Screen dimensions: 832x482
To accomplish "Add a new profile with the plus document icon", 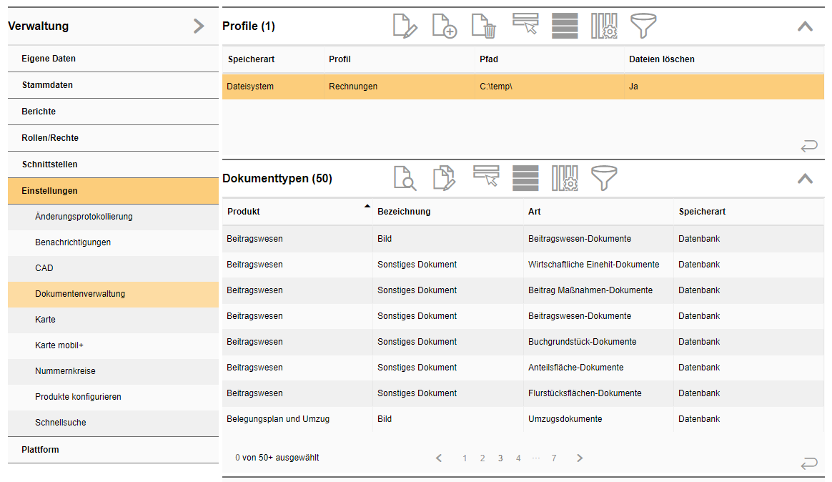I will coord(445,26).
